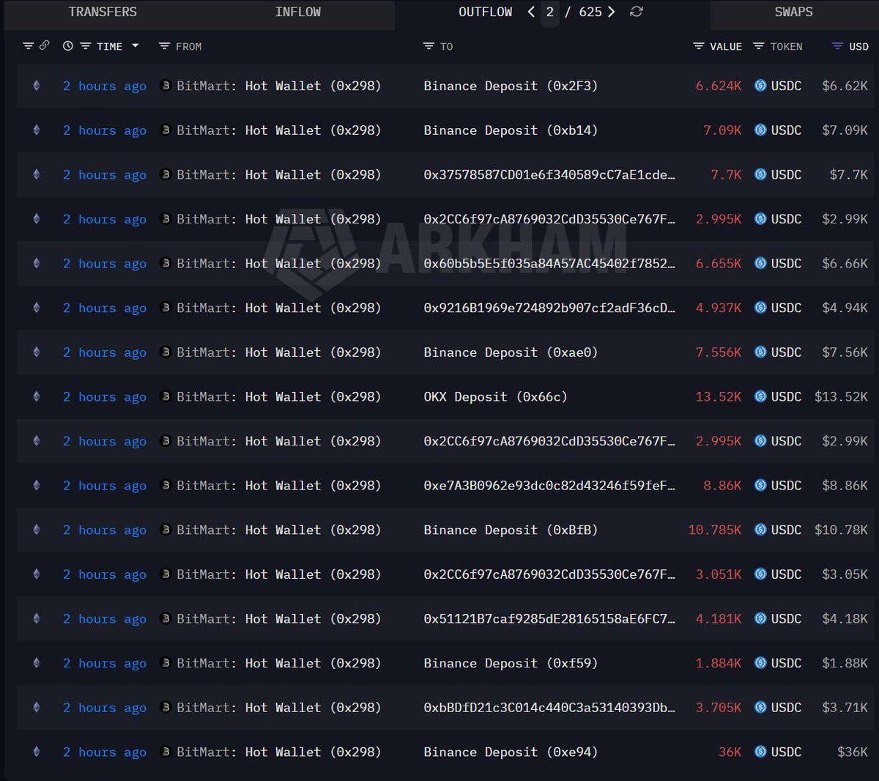879x781 pixels.
Task: Click Ethereum icon in Binance Deposit (0xe94) row
Action: click(37, 752)
